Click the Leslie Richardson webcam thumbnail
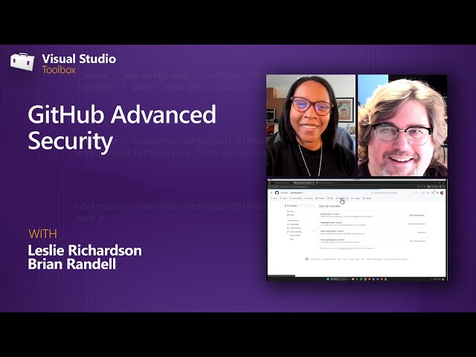The height and width of the screenshot is (357, 476). [x=311, y=126]
